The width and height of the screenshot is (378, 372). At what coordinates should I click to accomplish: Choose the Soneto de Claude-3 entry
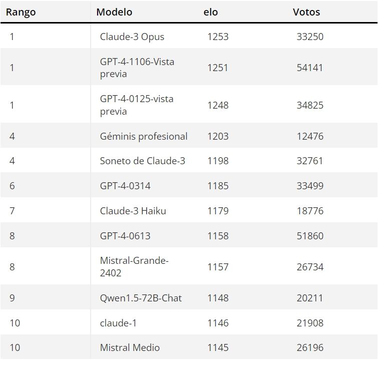pyautogui.click(x=143, y=161)
